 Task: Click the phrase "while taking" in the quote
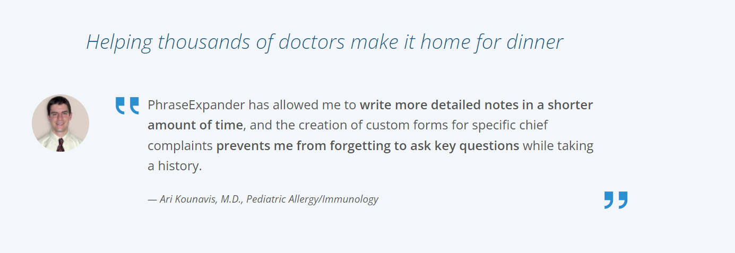tap(558, 146)
